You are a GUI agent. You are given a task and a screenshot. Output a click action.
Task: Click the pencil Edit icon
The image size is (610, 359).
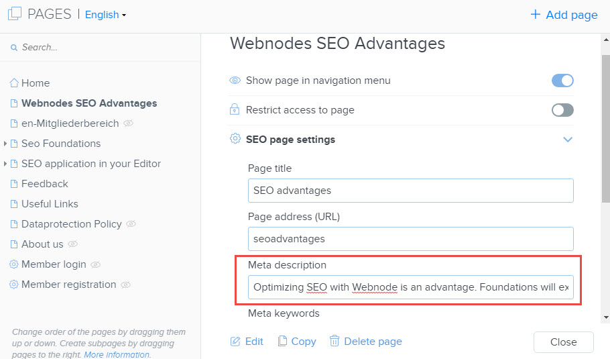(x=235, y=342)
